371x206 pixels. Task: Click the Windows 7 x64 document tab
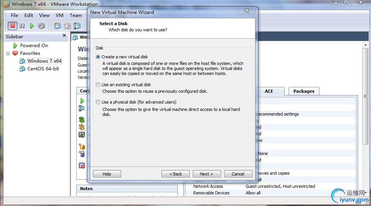(x=80, y=37)
